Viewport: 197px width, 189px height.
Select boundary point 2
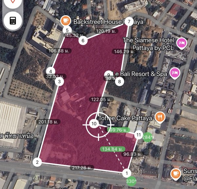coord(37,162)
